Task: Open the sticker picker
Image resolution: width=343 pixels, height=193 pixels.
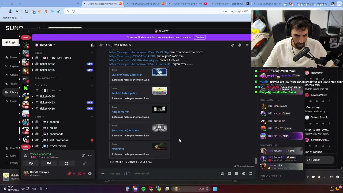Action: pos(236,174)
